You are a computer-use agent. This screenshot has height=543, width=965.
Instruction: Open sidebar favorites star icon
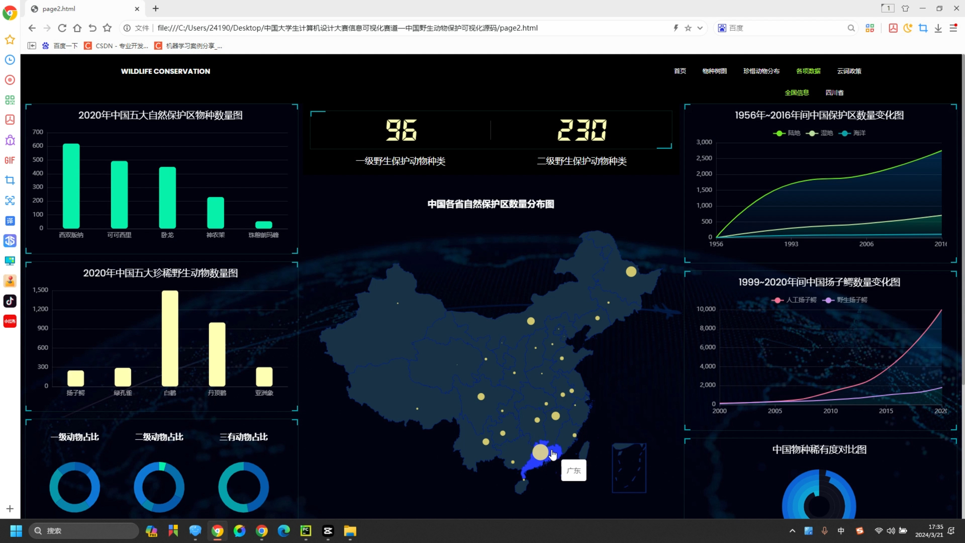pos(10,40)
